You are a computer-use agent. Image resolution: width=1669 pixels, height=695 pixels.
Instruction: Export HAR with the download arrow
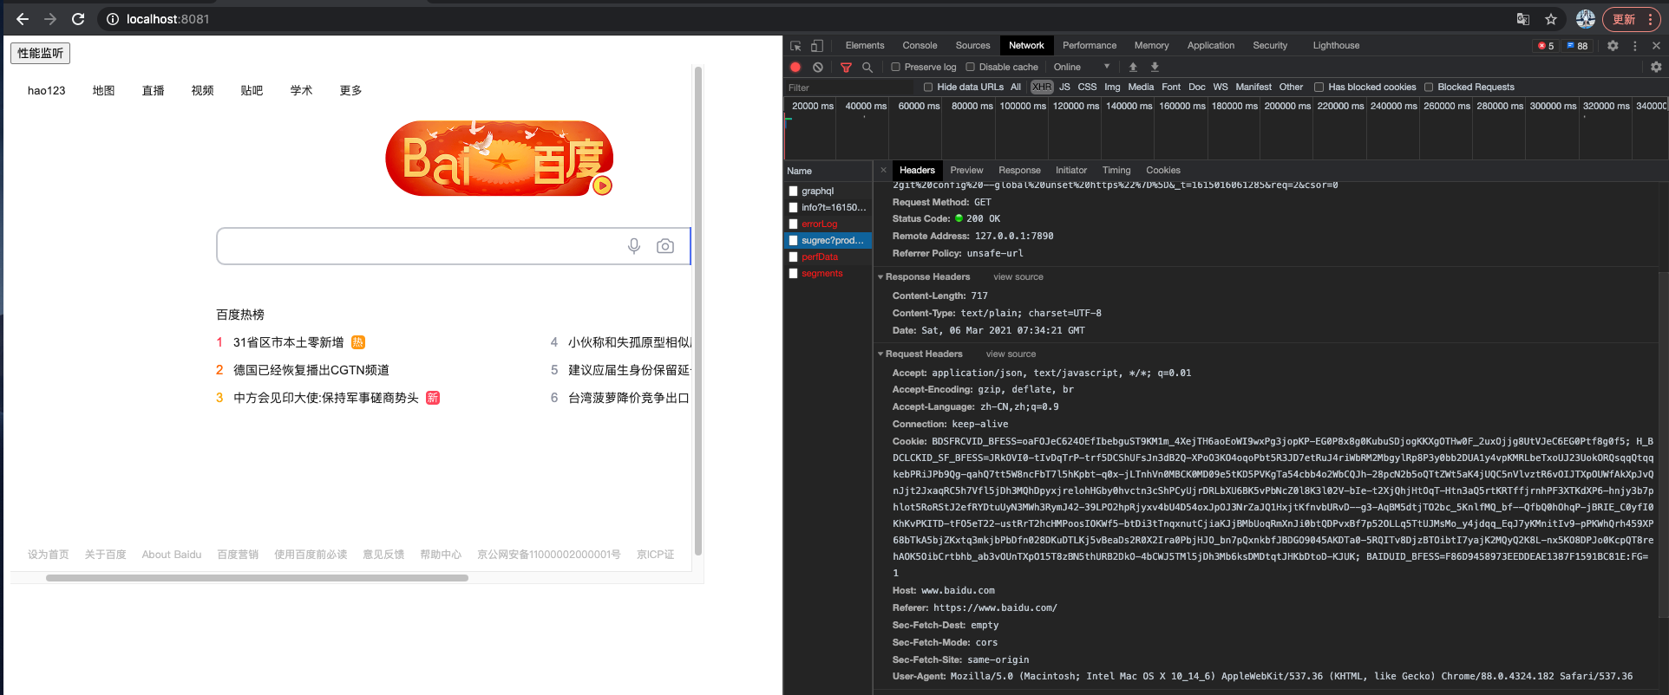click(1155, 67)
